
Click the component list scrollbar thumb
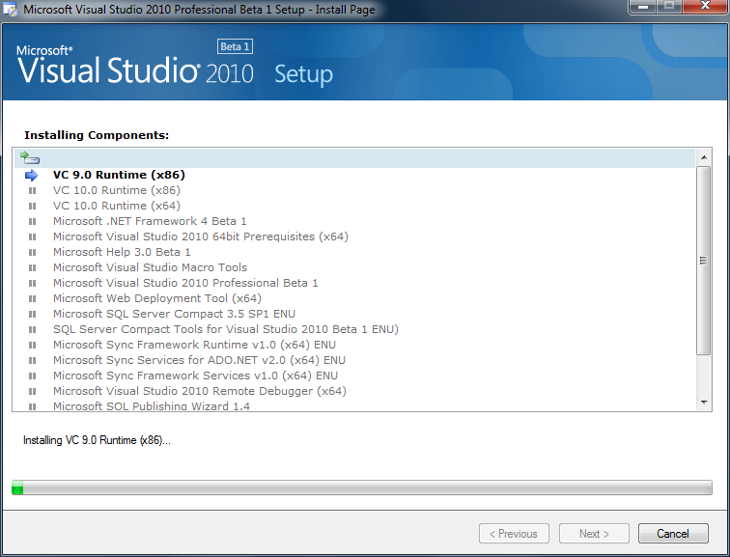[x=703, y=261]
